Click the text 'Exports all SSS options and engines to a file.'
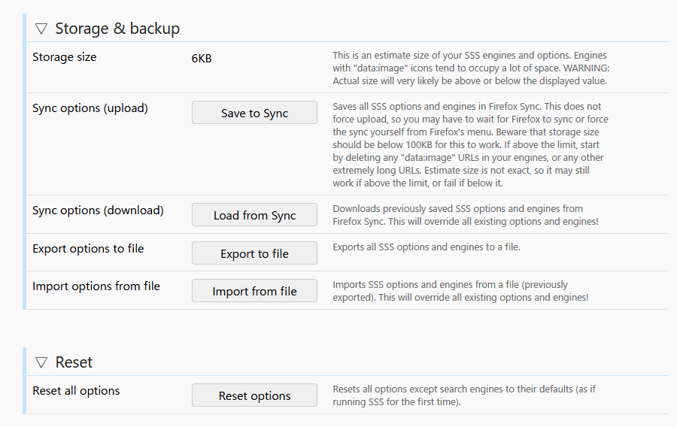Viewport: 677px width, 427px height. click(427, 247)
